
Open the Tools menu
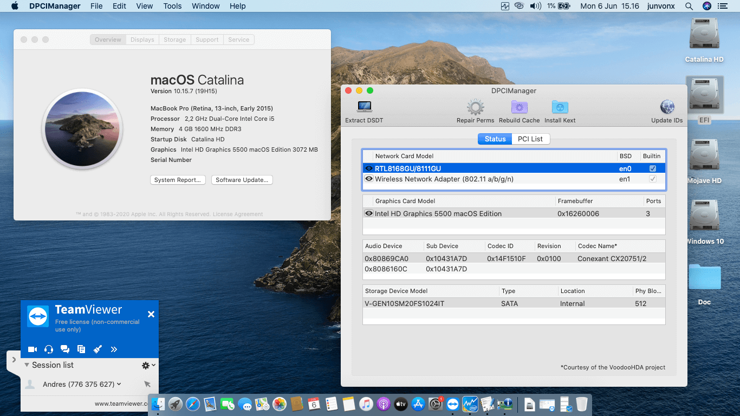click(x=172, y=6)
